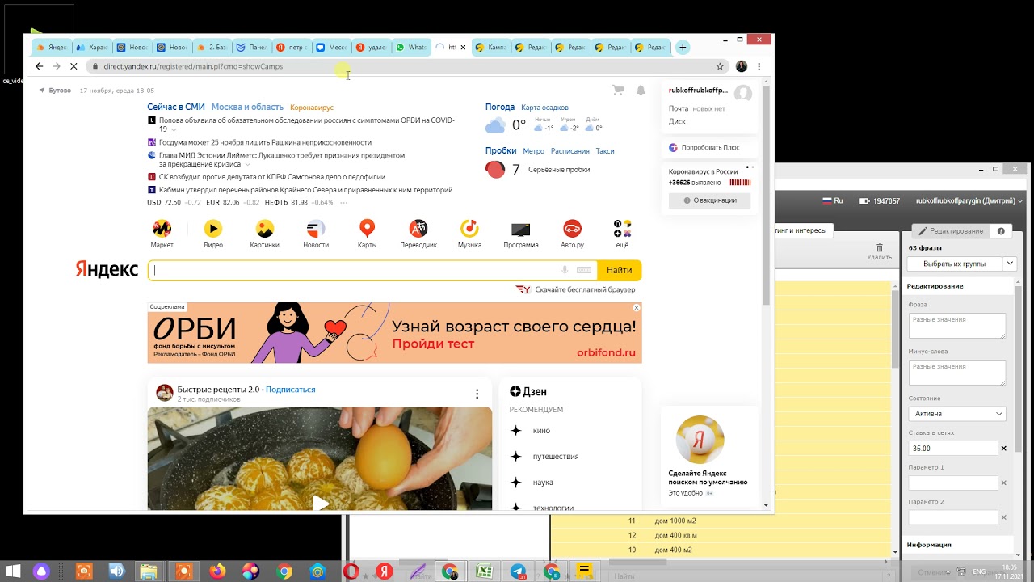1034x582 pixels.
Task: Launch the Переводчик service icon
Action: click(x=418, y=229)
